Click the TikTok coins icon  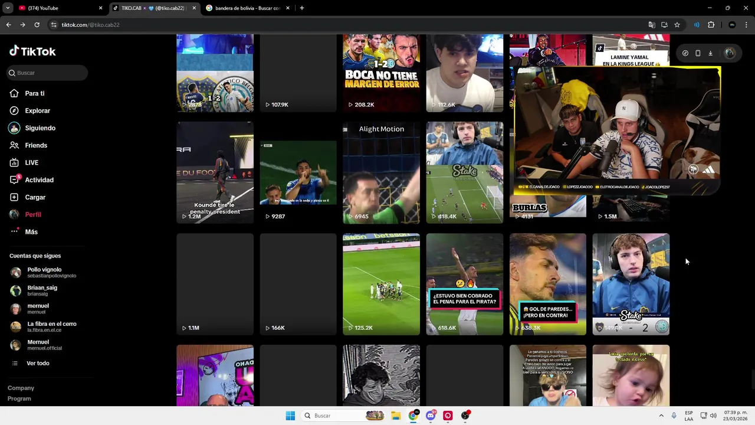[x=685, y=53]
